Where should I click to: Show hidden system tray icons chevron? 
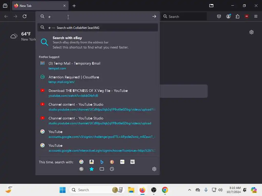(x=190, y=190)
